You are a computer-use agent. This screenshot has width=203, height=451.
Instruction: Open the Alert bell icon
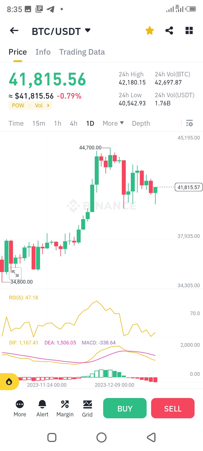42,404
